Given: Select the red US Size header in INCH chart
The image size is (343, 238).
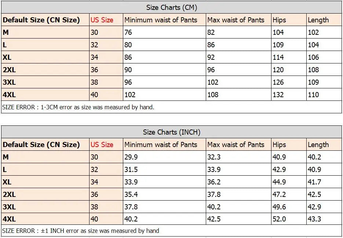Looking at the screenshot, I should point(102,144).
